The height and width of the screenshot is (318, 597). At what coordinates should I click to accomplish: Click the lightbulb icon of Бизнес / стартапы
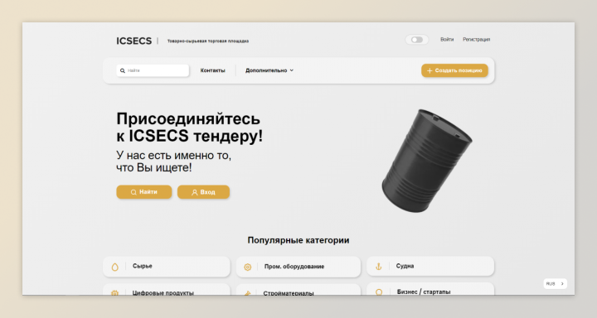[379, 292]
